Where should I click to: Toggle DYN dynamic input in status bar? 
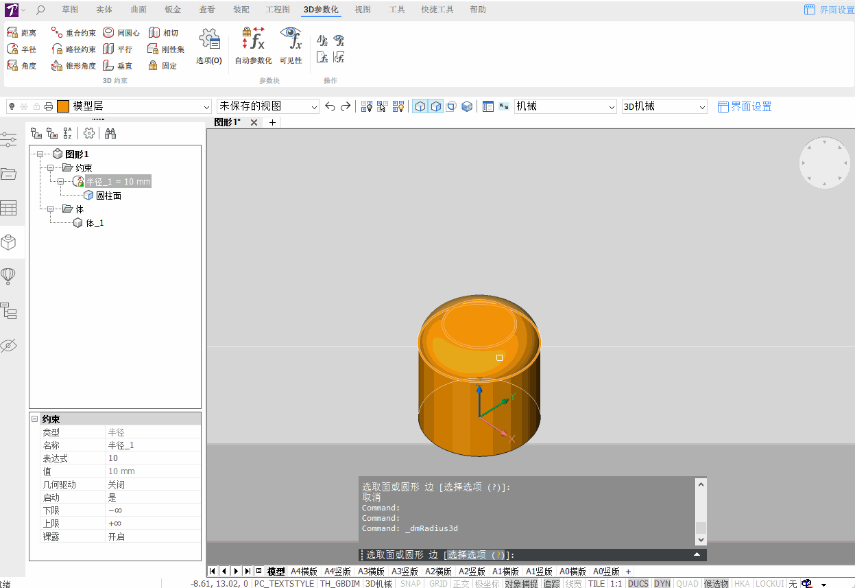pos(662,584)
